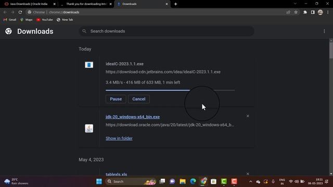This screenshot has width=333, height=187.
Task: Open New Tab bookmark
Action: click(65, 20)
